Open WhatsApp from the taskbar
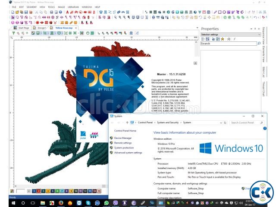This screenshot has height=207, width=276. tap(107, 203)
